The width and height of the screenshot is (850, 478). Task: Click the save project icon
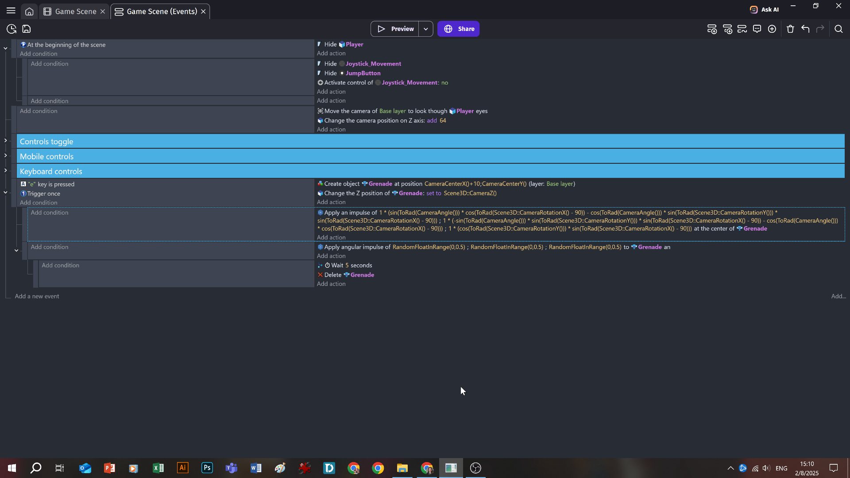tap(27, 29)
